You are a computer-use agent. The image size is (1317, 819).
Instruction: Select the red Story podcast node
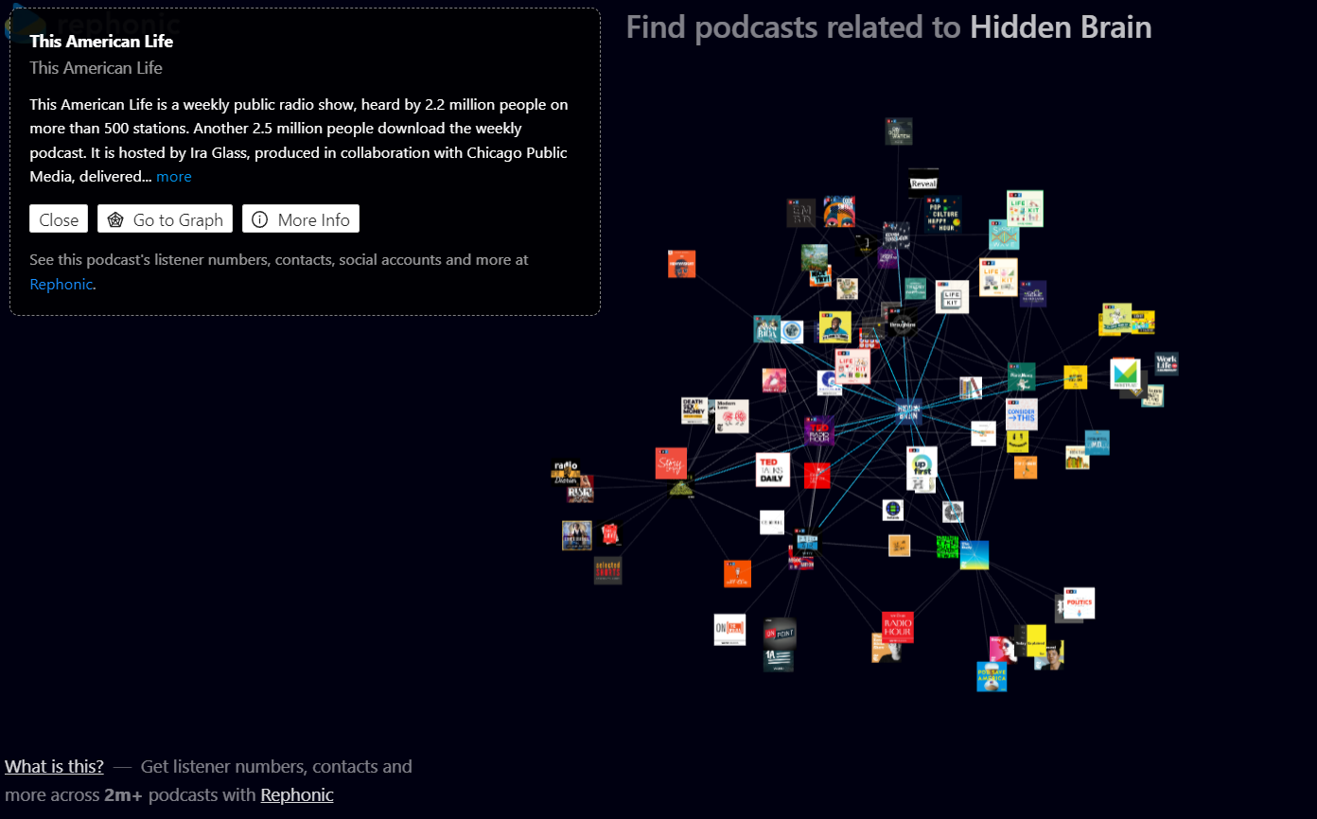(x=671, y=463)
